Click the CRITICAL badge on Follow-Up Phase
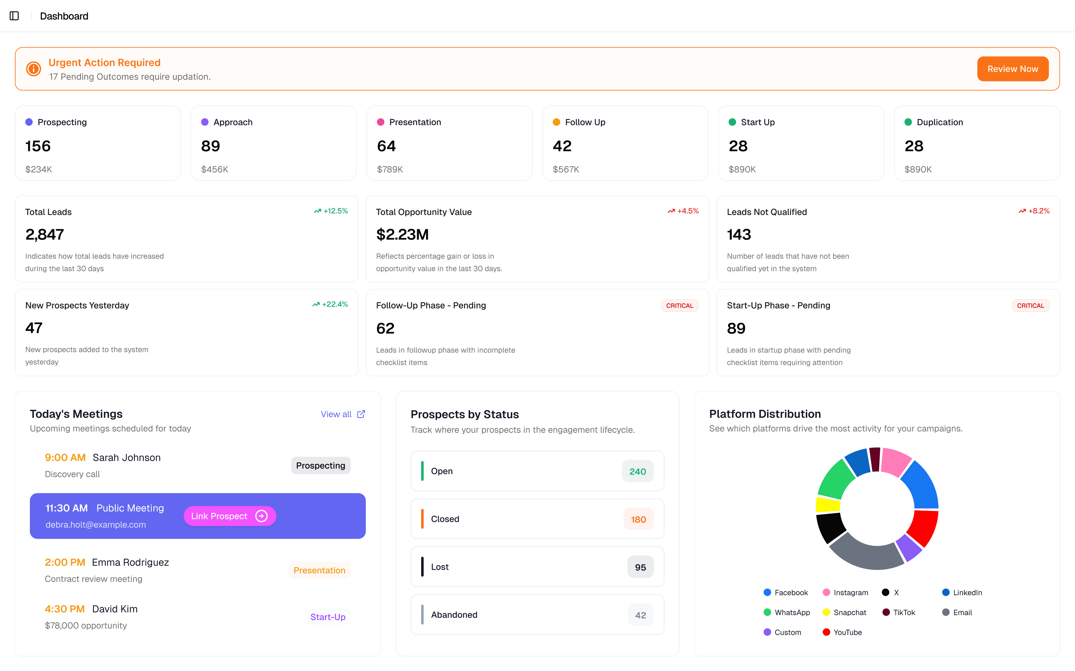The height and width of the screenshot is (671, 1075). tap(679, 306)
